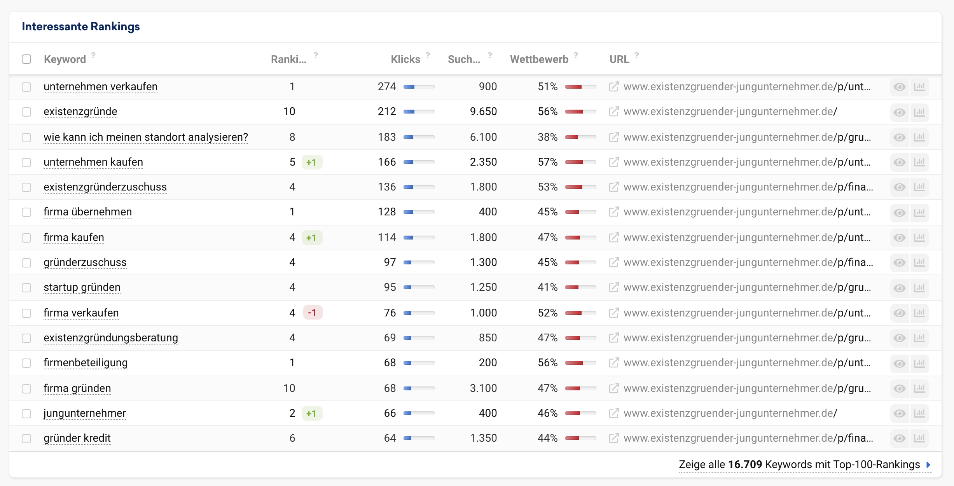Viewport: 954px width, 486px height.
Task: View SERP eye icon for 'unternehmen kaufen'
Action: [900, 162]
